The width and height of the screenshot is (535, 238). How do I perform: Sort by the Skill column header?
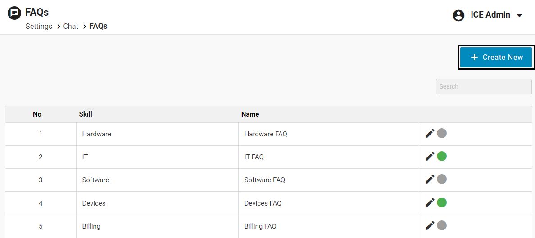point(86,114)
